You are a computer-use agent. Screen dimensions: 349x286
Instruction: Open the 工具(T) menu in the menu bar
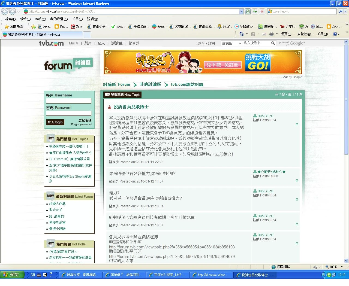[77, 19]
